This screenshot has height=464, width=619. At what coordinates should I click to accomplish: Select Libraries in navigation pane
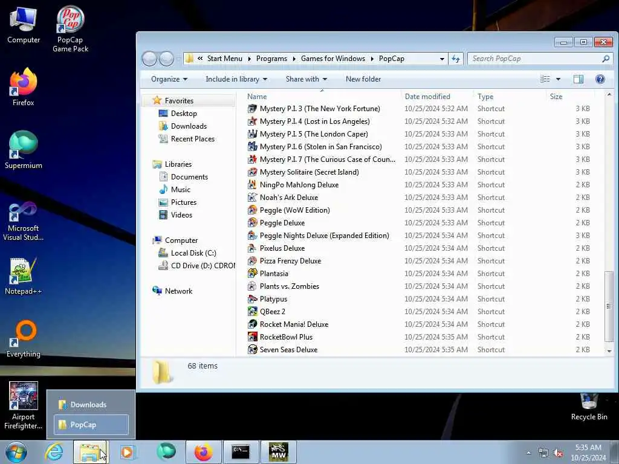coord(178,164)
